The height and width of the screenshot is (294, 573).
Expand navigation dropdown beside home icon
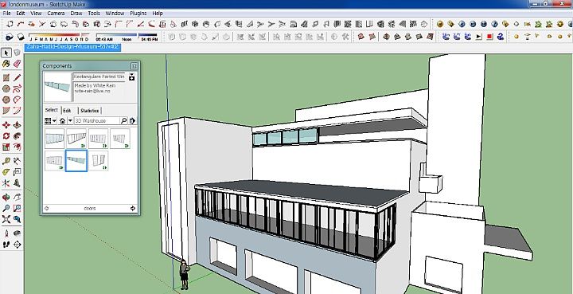click(70, 120)
